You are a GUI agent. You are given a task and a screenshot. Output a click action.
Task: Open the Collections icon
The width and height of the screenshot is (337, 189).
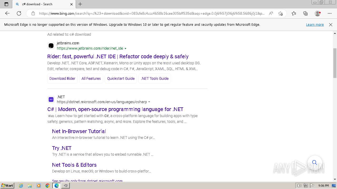305,13
